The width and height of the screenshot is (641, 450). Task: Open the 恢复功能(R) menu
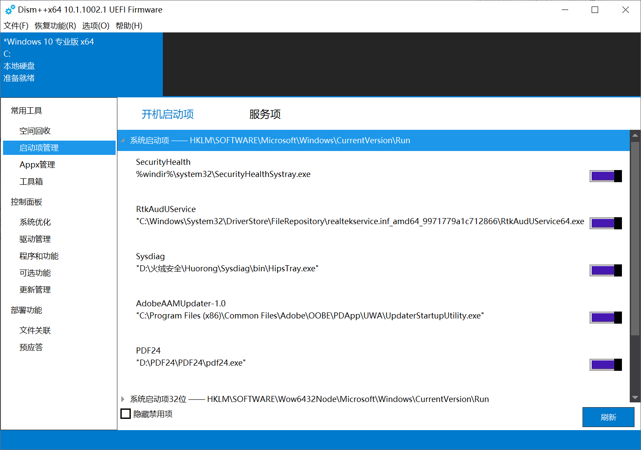point(55,26)
